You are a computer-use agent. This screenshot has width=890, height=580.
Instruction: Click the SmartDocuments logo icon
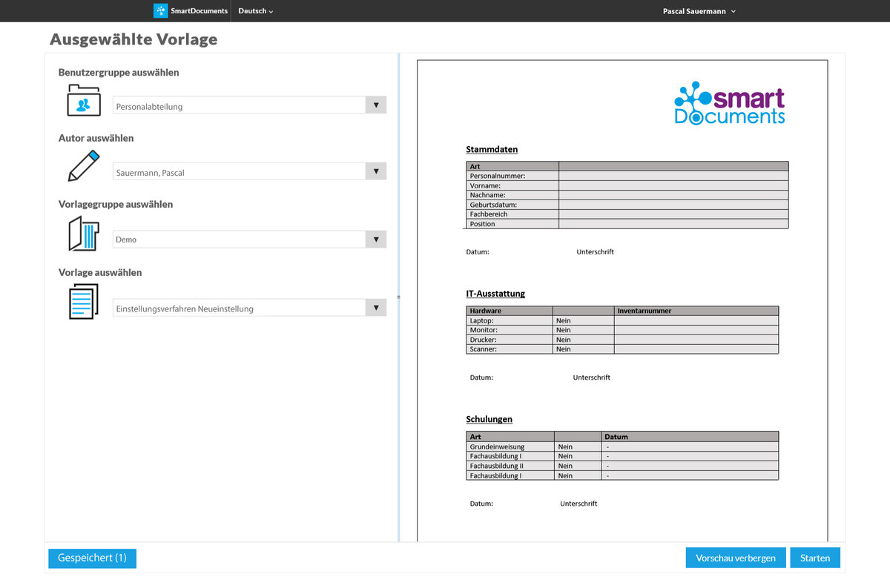point(160,11)
